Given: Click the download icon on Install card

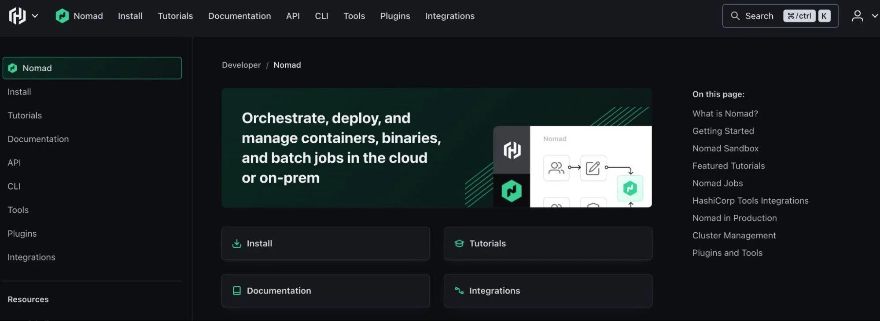Looking at the screenshot, I should point(237,243).
